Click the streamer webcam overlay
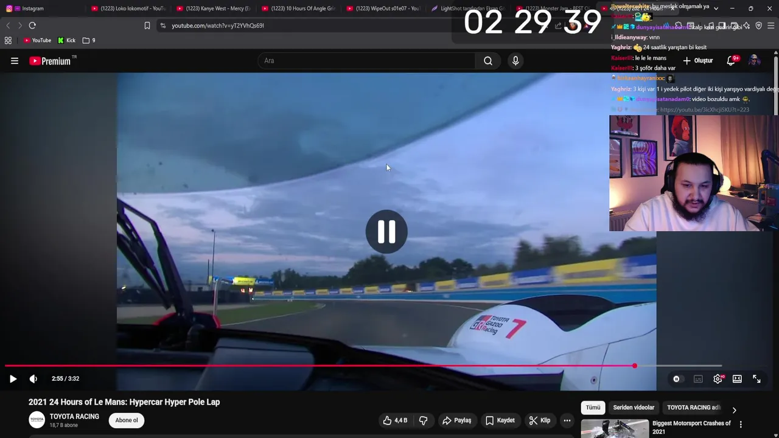The width and height of the screenshot is (779, 438). pos(694,173)
